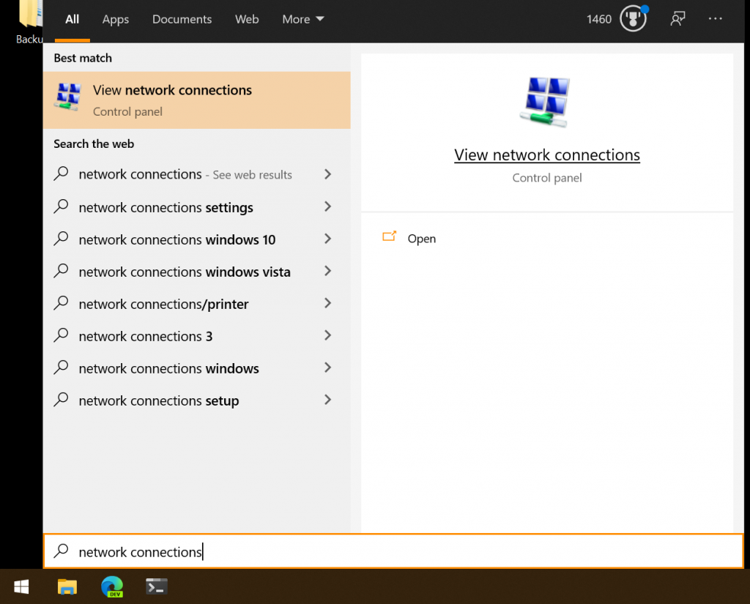The width and height of the screenshot is (750, 604).
Task: Switch to the Apps search tab
Action: 116,20
